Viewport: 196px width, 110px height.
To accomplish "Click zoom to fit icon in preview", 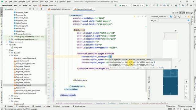I will [x=186, y=97].
